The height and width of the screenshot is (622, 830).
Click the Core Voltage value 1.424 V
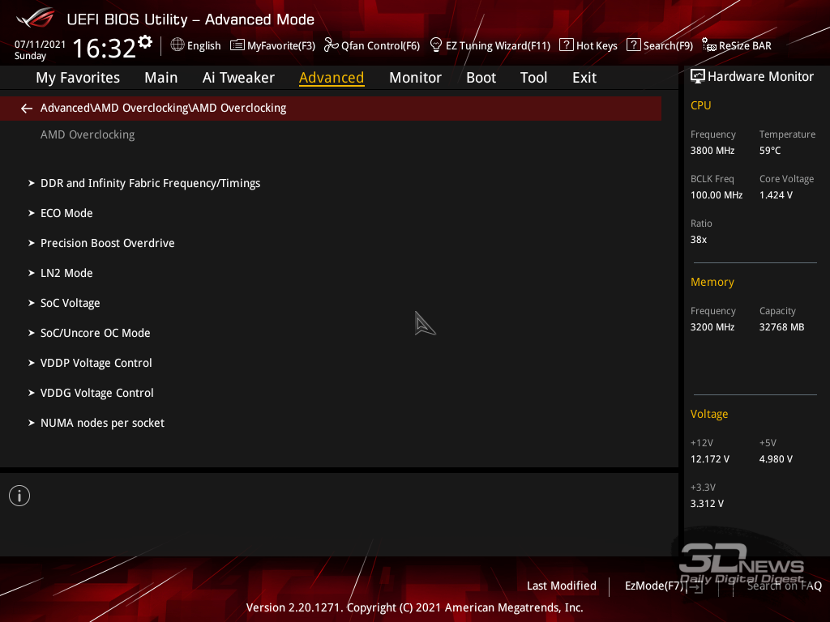pyautogui.click(x=776, y=194)
